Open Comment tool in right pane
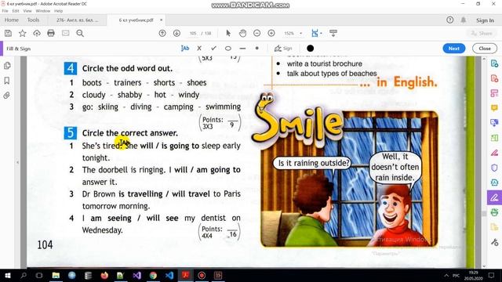This screenshot has width=502, height=282. [494, 108]
